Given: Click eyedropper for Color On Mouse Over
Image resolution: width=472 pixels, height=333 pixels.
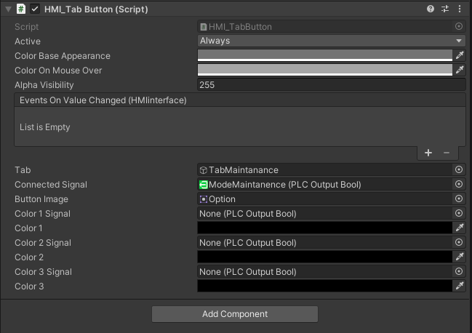Looking at the screenshot, I should coord(459,71).
